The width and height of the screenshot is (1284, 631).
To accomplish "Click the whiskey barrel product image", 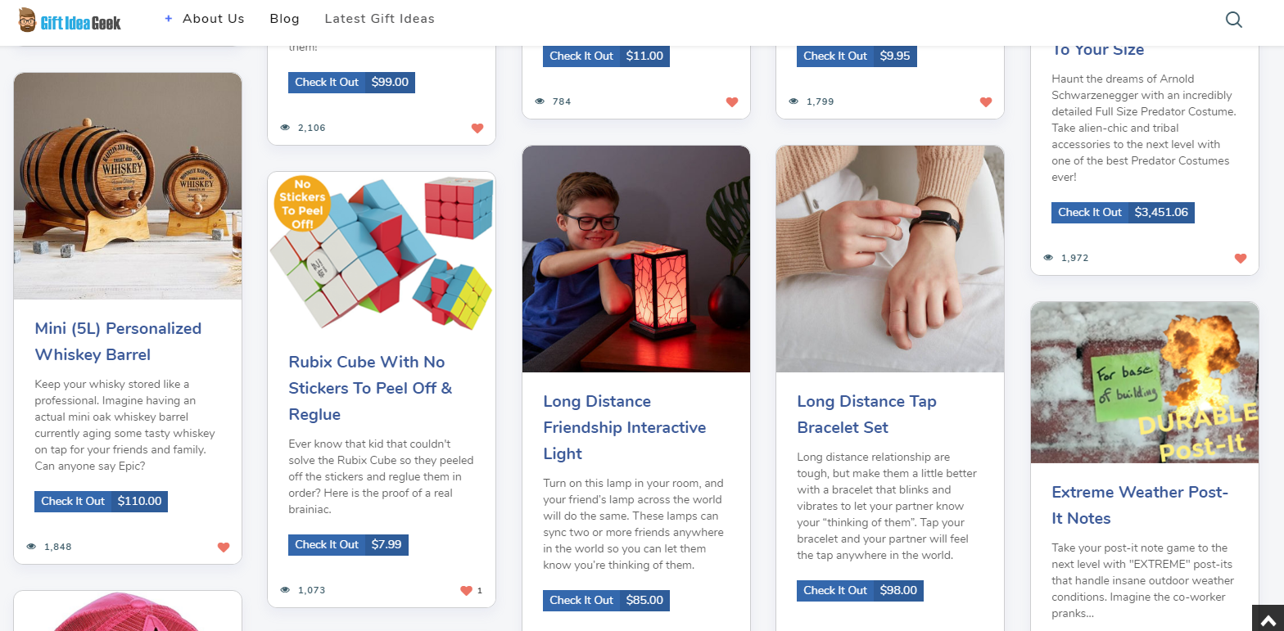I will [x=128, y=187].
